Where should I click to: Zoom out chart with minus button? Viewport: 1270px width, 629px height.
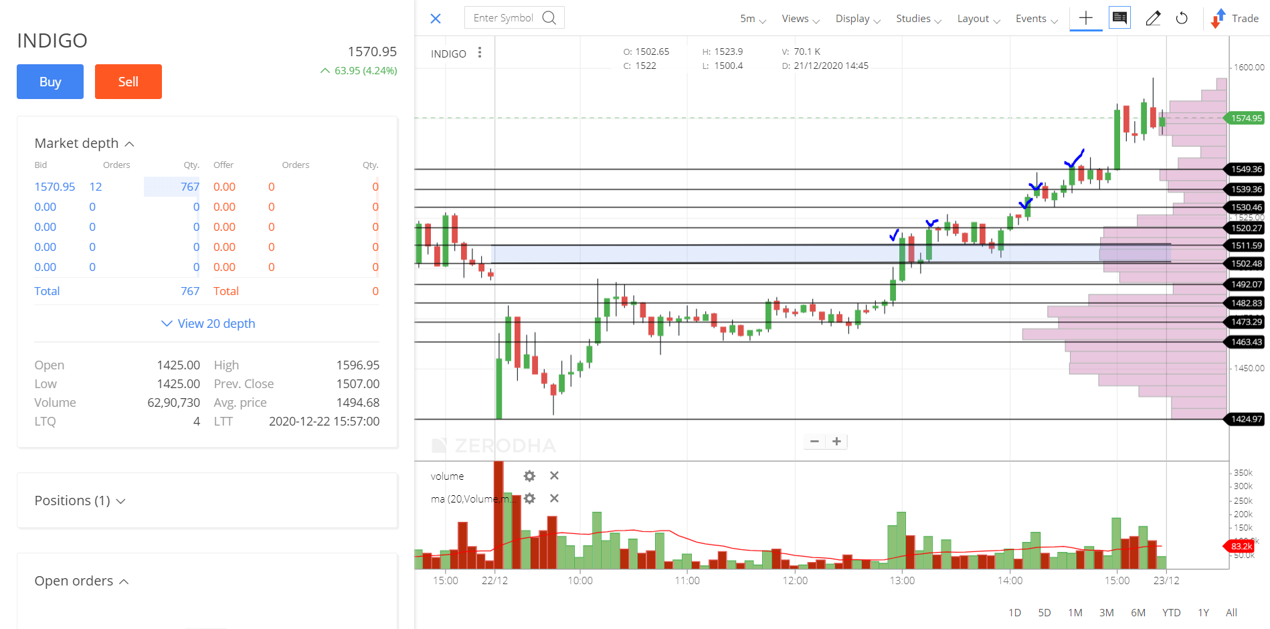tap(814, 442)
